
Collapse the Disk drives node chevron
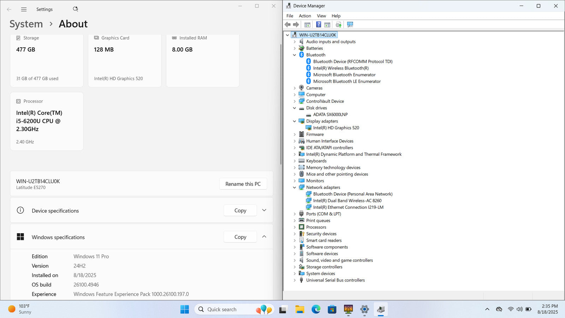pyautogui.click(x=295, y=108)
